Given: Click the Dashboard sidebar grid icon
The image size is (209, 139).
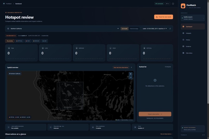Looking at the screenshot, I should pyautogui.click(x=183, y=27).
